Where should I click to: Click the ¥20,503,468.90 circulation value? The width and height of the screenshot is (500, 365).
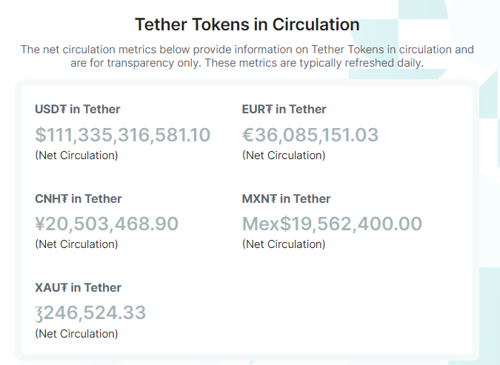coord(107,224)
